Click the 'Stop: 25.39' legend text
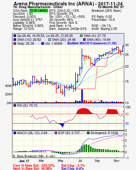This screenshot has width=136, height=170. pos(26,43)
